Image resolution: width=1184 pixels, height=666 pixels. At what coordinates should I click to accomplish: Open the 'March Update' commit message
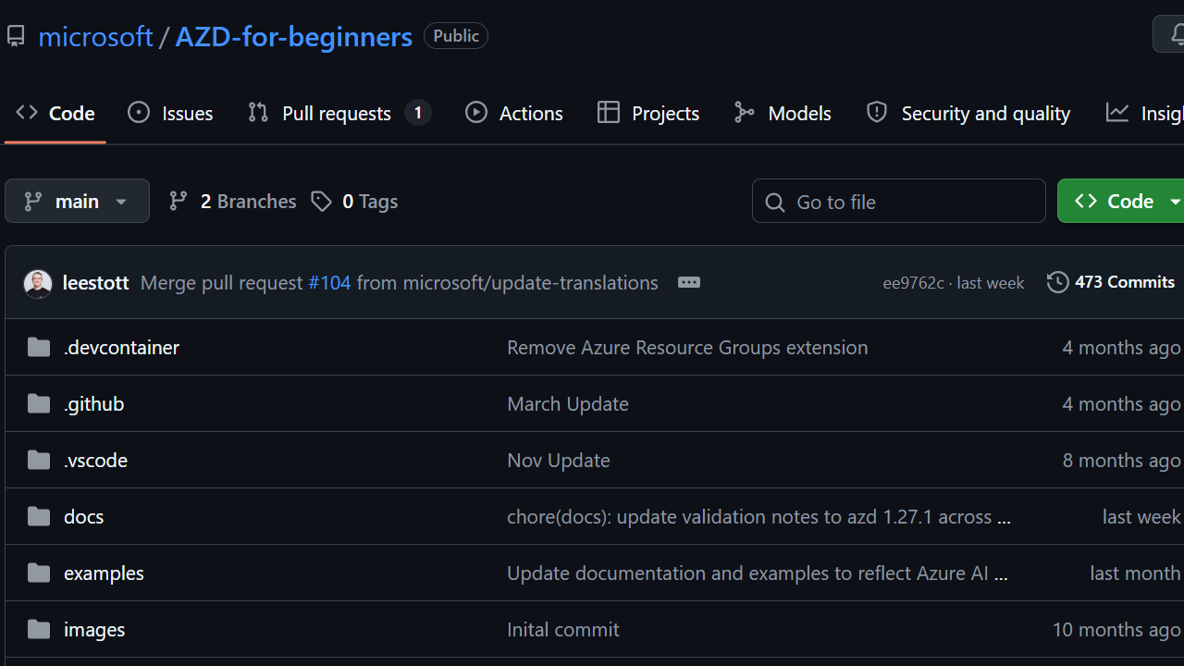coord(568,403)
